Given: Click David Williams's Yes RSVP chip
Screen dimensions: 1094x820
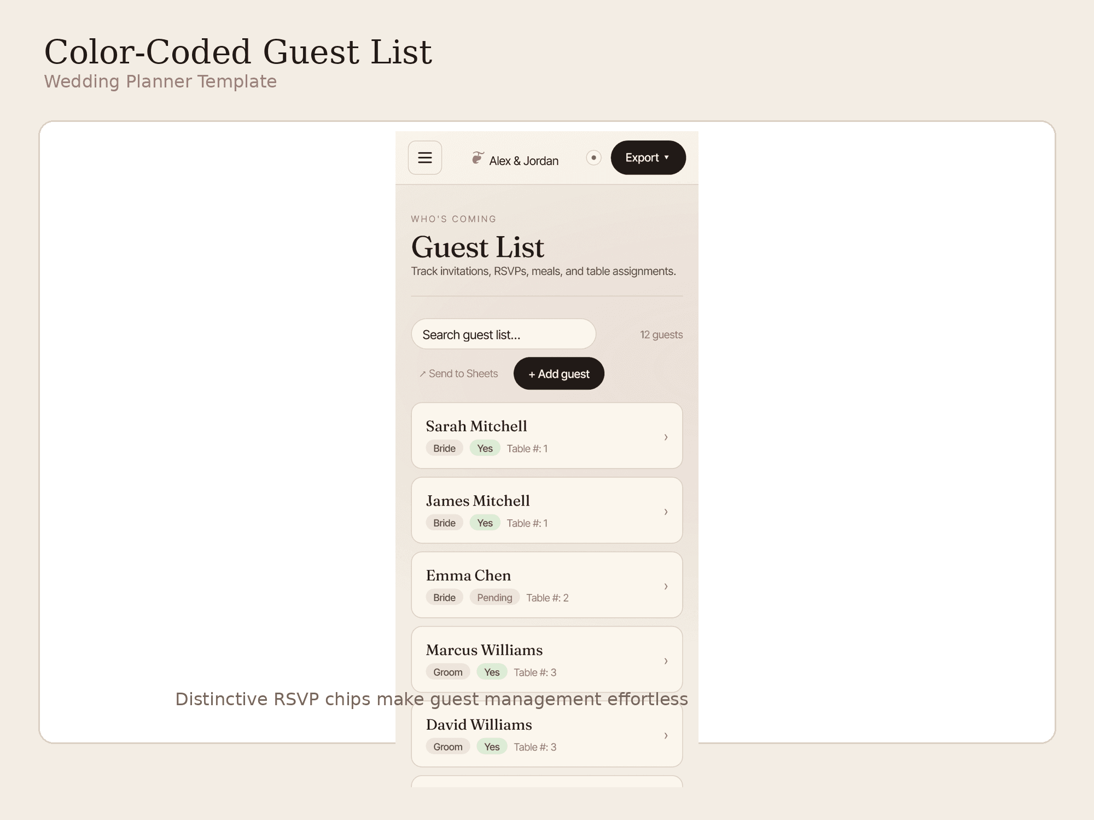Looking at the screenshot, I should point(492,747).
